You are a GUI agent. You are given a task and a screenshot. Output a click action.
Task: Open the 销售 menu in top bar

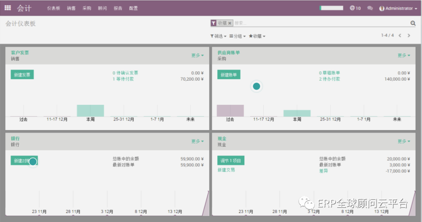[71, 8]
